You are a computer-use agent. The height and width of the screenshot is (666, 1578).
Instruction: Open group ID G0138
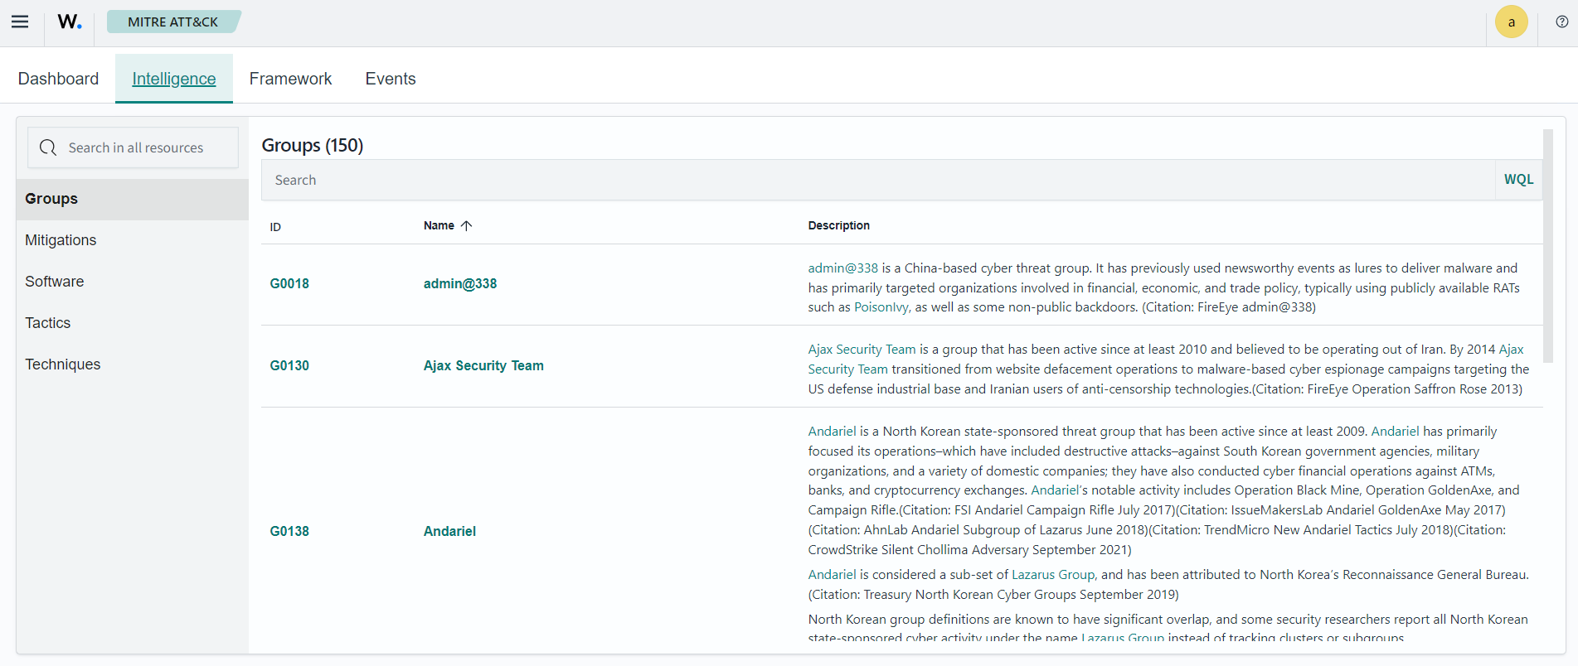pos(289,531)
